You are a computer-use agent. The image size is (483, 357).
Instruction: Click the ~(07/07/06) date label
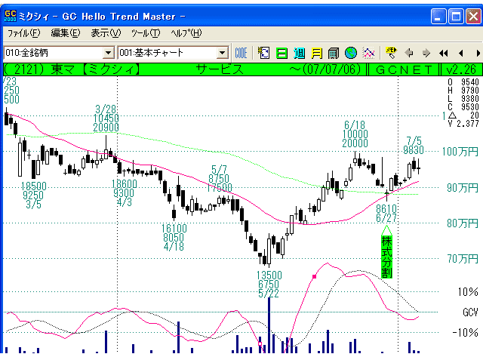coord(325,69)
